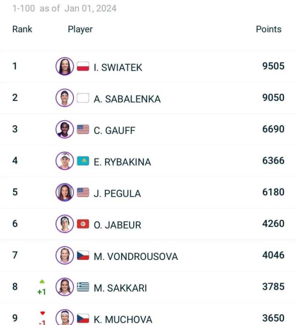Click the Greece flag icon
The height and width of the screenshot is (325, 297).
[83, 287]
